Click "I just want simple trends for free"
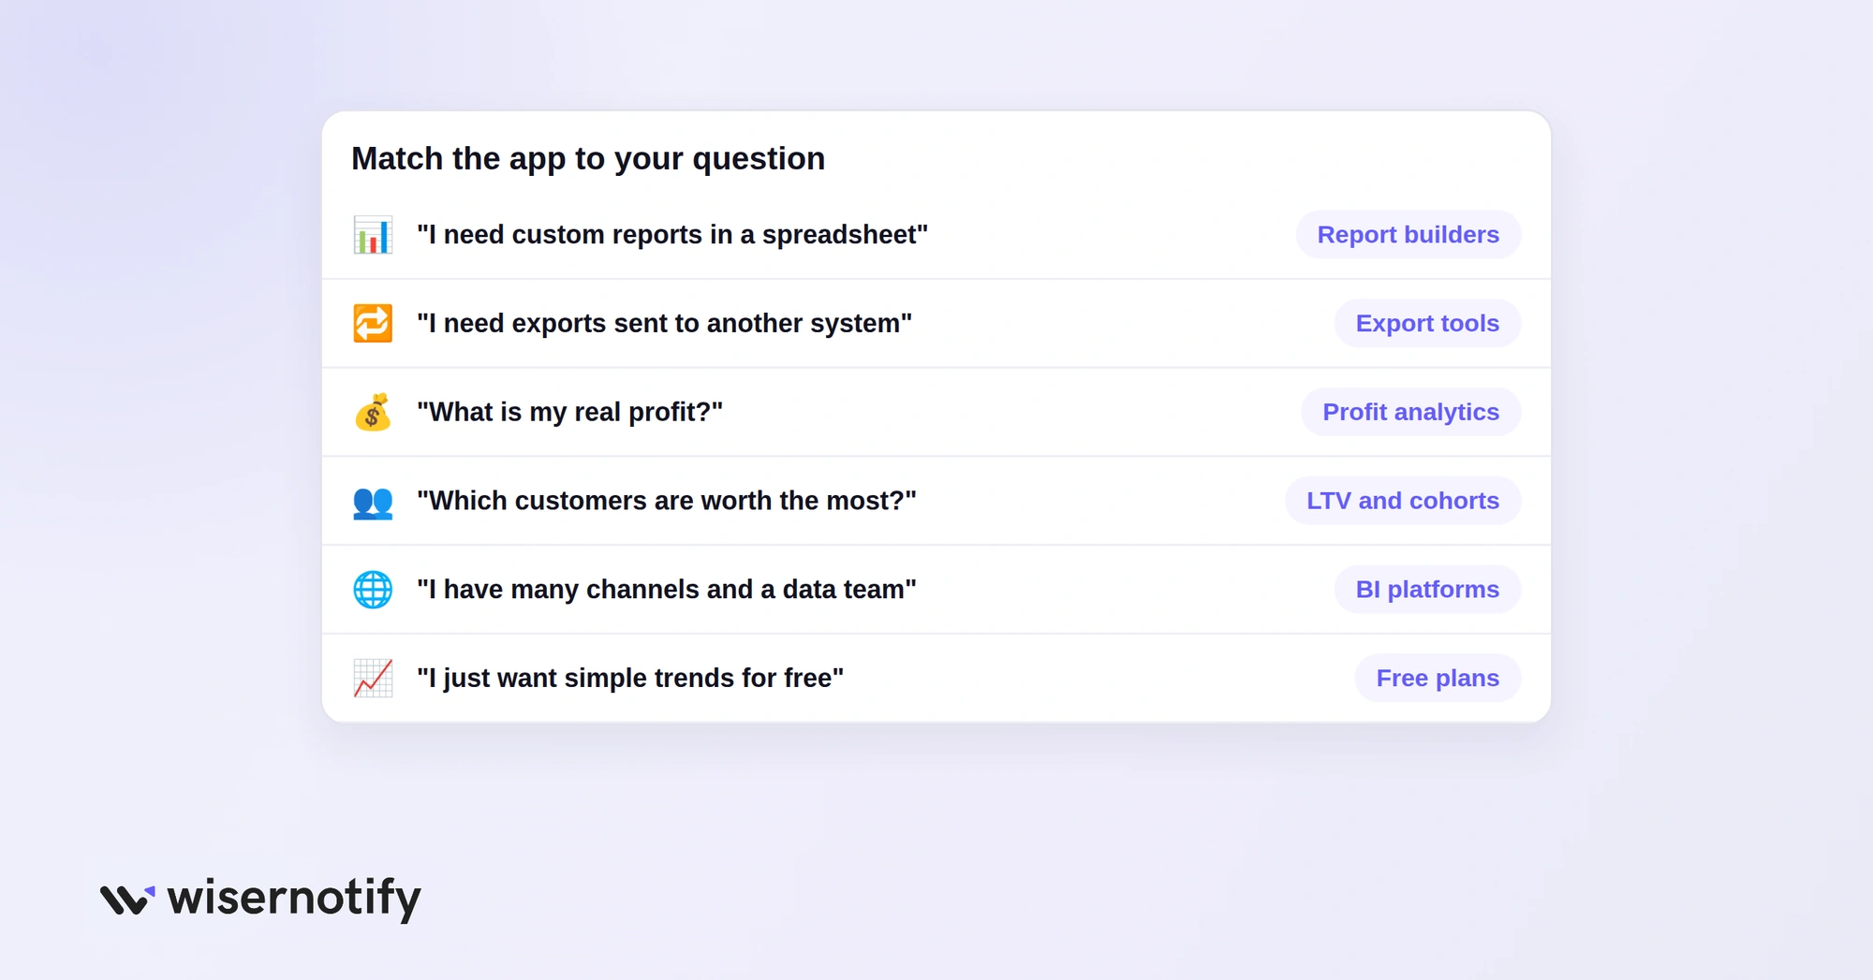1873x980 pixels. click(x=630, y=679)
